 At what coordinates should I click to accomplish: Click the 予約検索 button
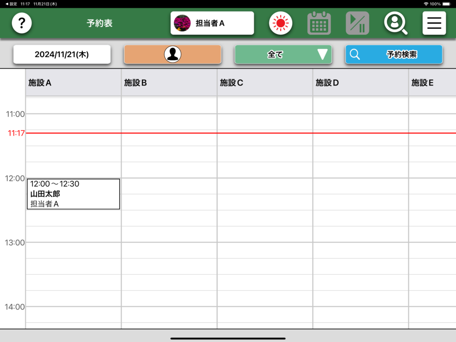pos(394,54)
